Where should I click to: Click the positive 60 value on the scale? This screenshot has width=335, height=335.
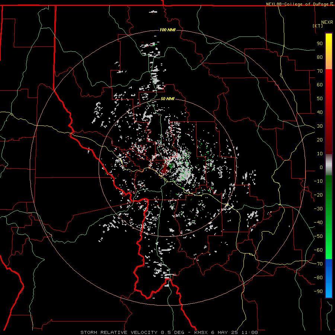click(320, 84)
